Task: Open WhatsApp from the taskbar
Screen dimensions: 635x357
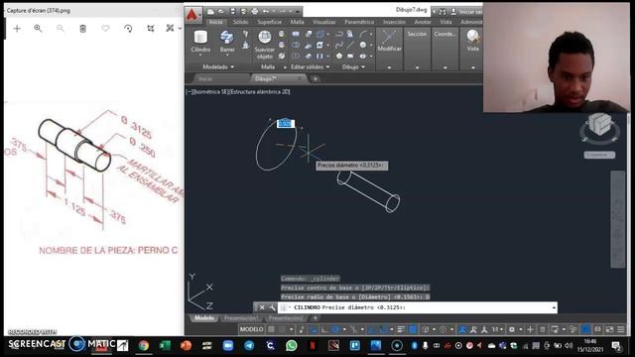Action: tap(291, 346)
